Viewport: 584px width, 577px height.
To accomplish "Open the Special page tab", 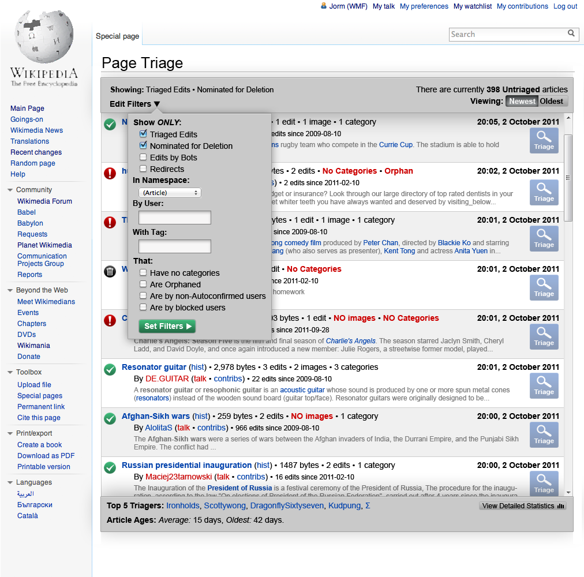I will click(x=117, y=36).
